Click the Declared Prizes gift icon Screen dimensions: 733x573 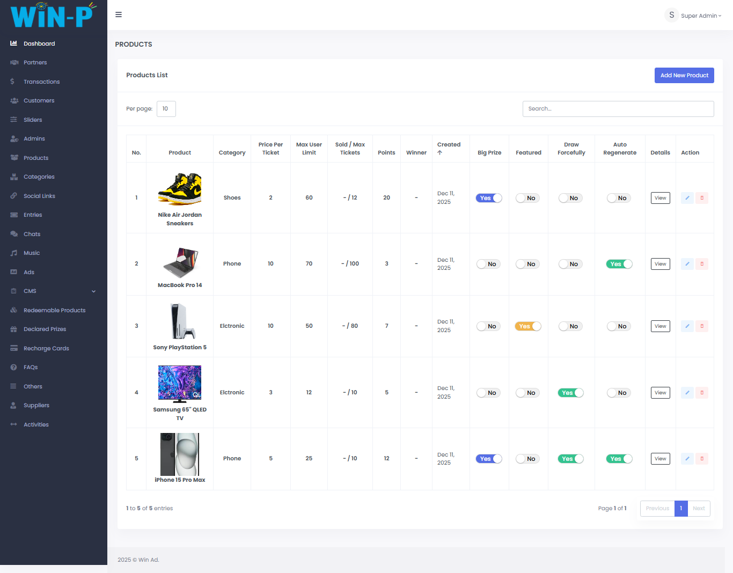tap(14, 329)
